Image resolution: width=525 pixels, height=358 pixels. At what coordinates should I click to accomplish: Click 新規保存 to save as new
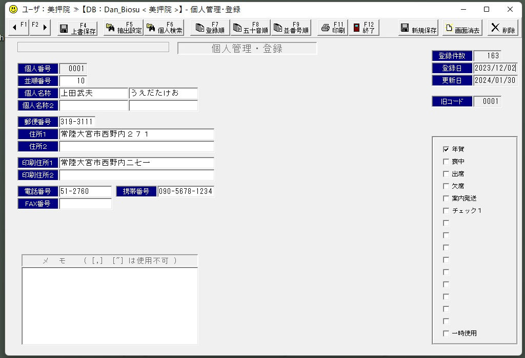click(418, 28)
